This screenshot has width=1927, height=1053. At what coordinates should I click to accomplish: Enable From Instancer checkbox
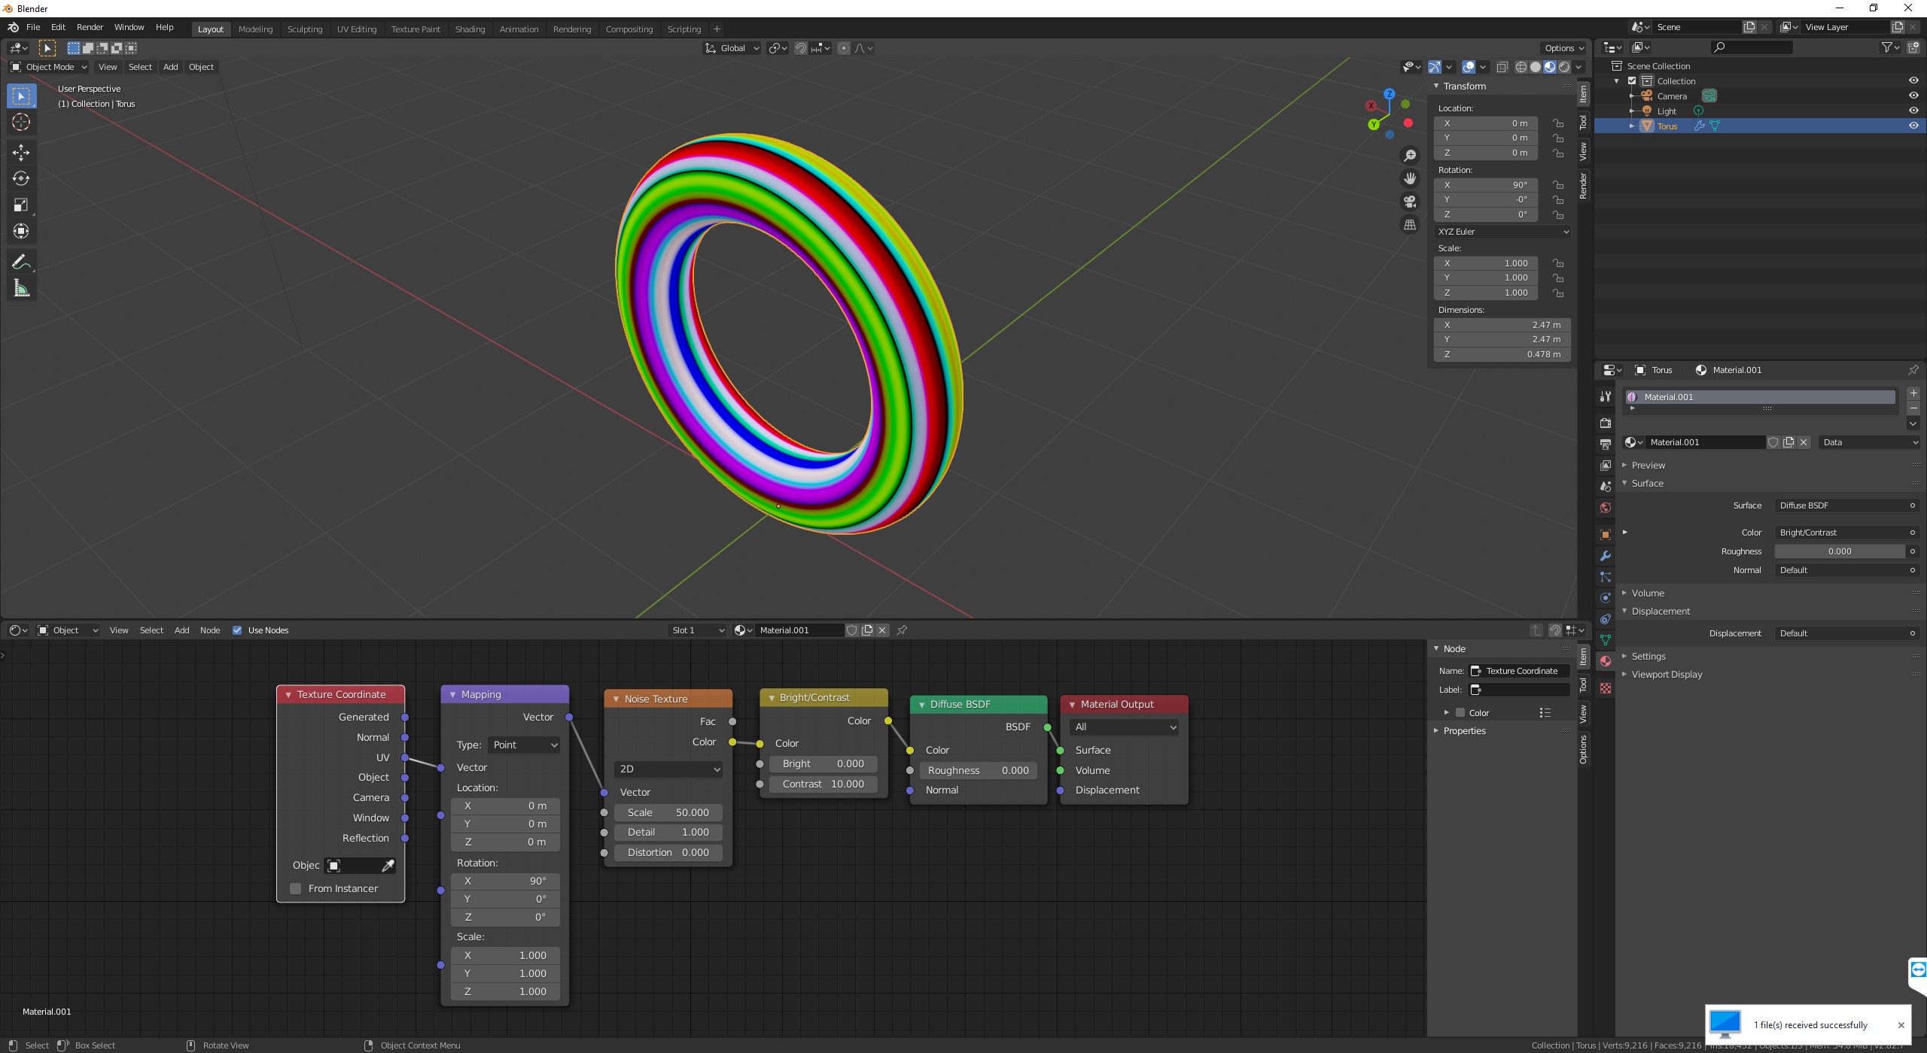296,889
